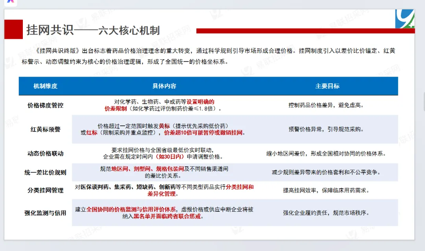The image size is (425, 251).
Task: Click the goal cell 减少规则差异带来的价格套利
Action: click(326, 172)
